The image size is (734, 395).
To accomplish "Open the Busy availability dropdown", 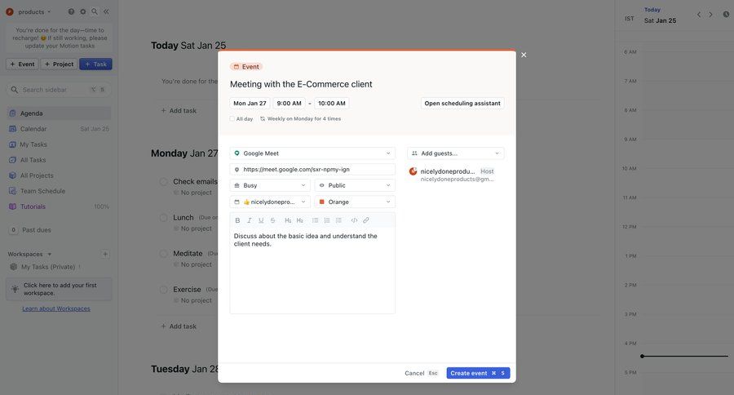I will pyautogui.click(x=270, y=185).
